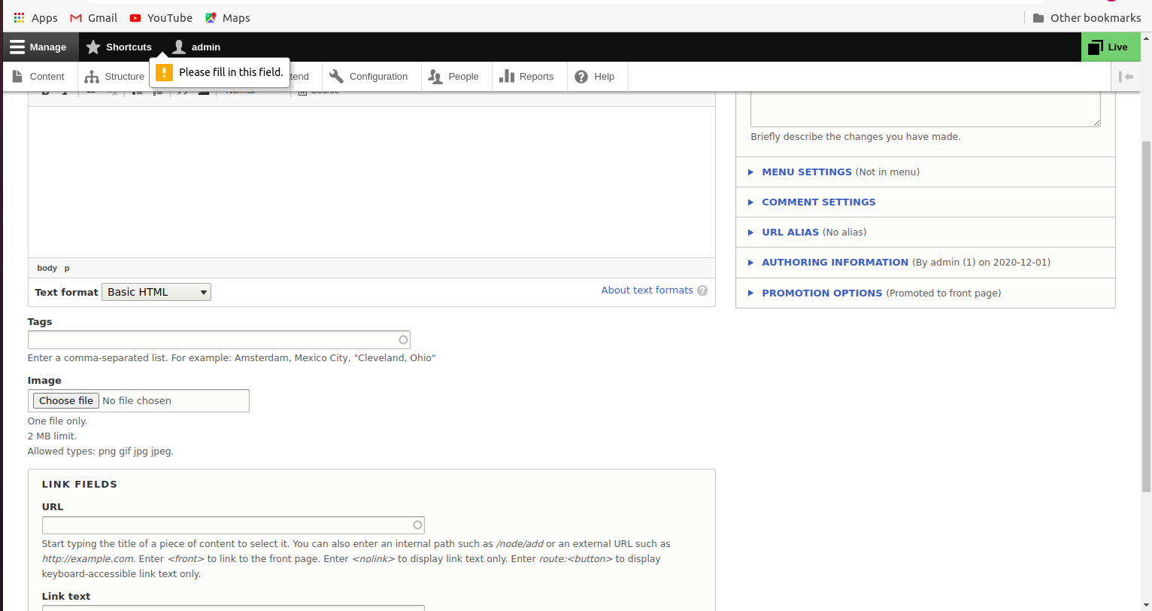Viewport: 1152px width, 611px height.
Task: Click inside the body editor area
Action: (x=371, y=182)
